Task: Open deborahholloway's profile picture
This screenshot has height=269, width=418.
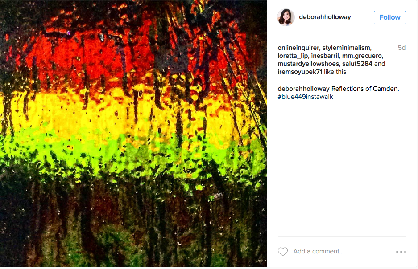Action: [x=286, y=17]
